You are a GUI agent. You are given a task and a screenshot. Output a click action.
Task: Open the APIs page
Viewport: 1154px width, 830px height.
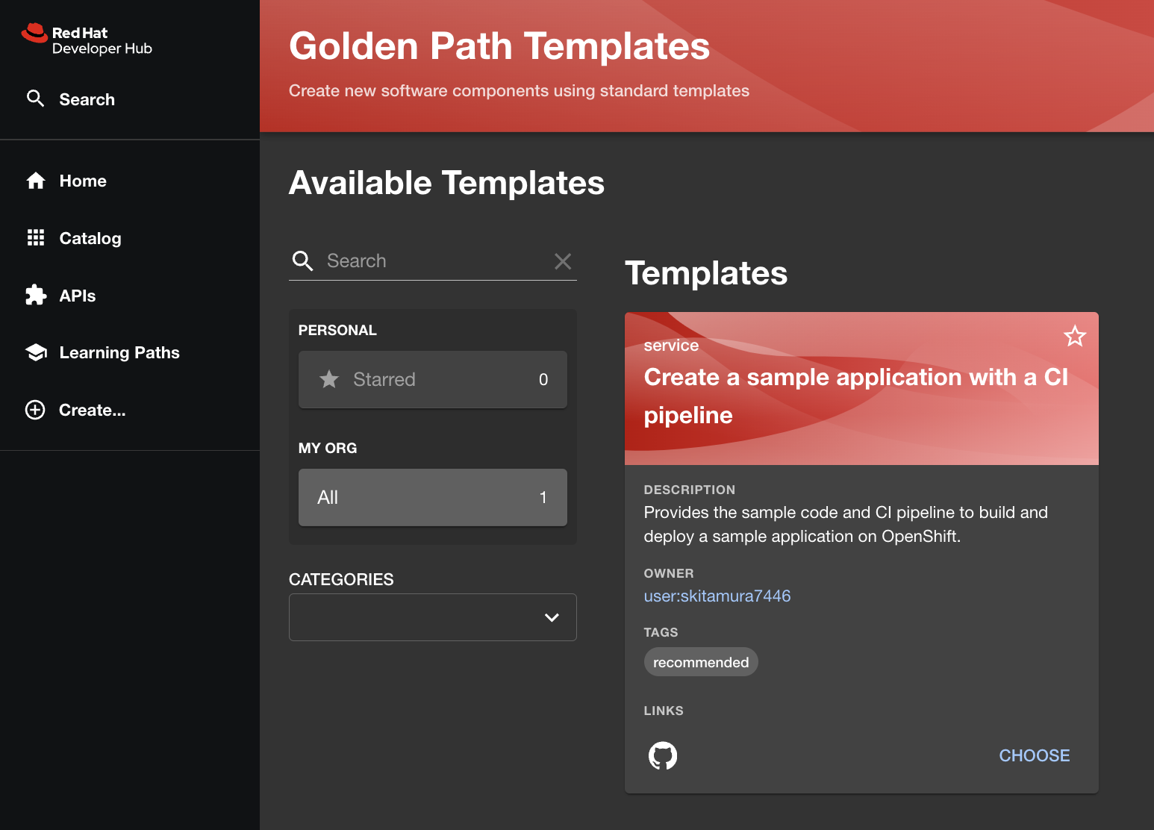tap(130, 296)
